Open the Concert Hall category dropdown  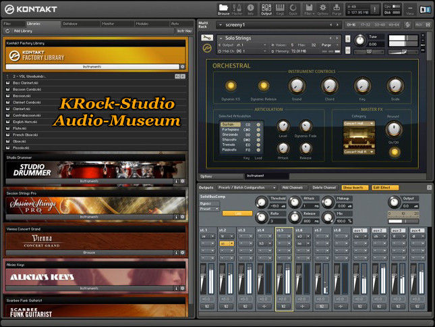click(359, 123)
